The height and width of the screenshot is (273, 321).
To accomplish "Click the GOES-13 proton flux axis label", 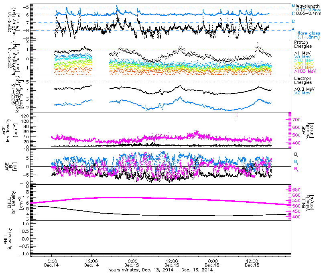I will click(14, 58).
